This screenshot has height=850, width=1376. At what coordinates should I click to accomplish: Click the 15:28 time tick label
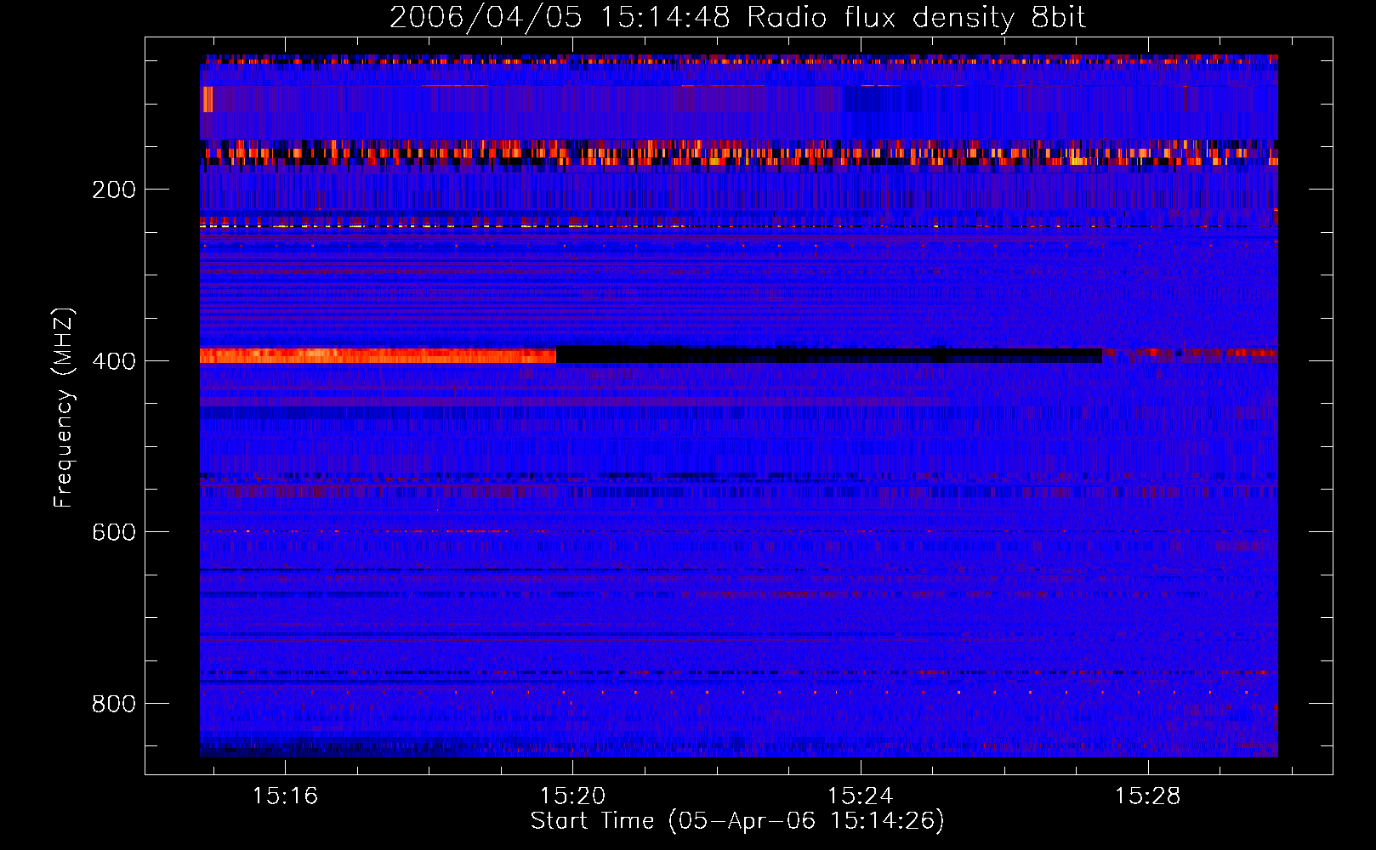click(x=1147, y=796)
